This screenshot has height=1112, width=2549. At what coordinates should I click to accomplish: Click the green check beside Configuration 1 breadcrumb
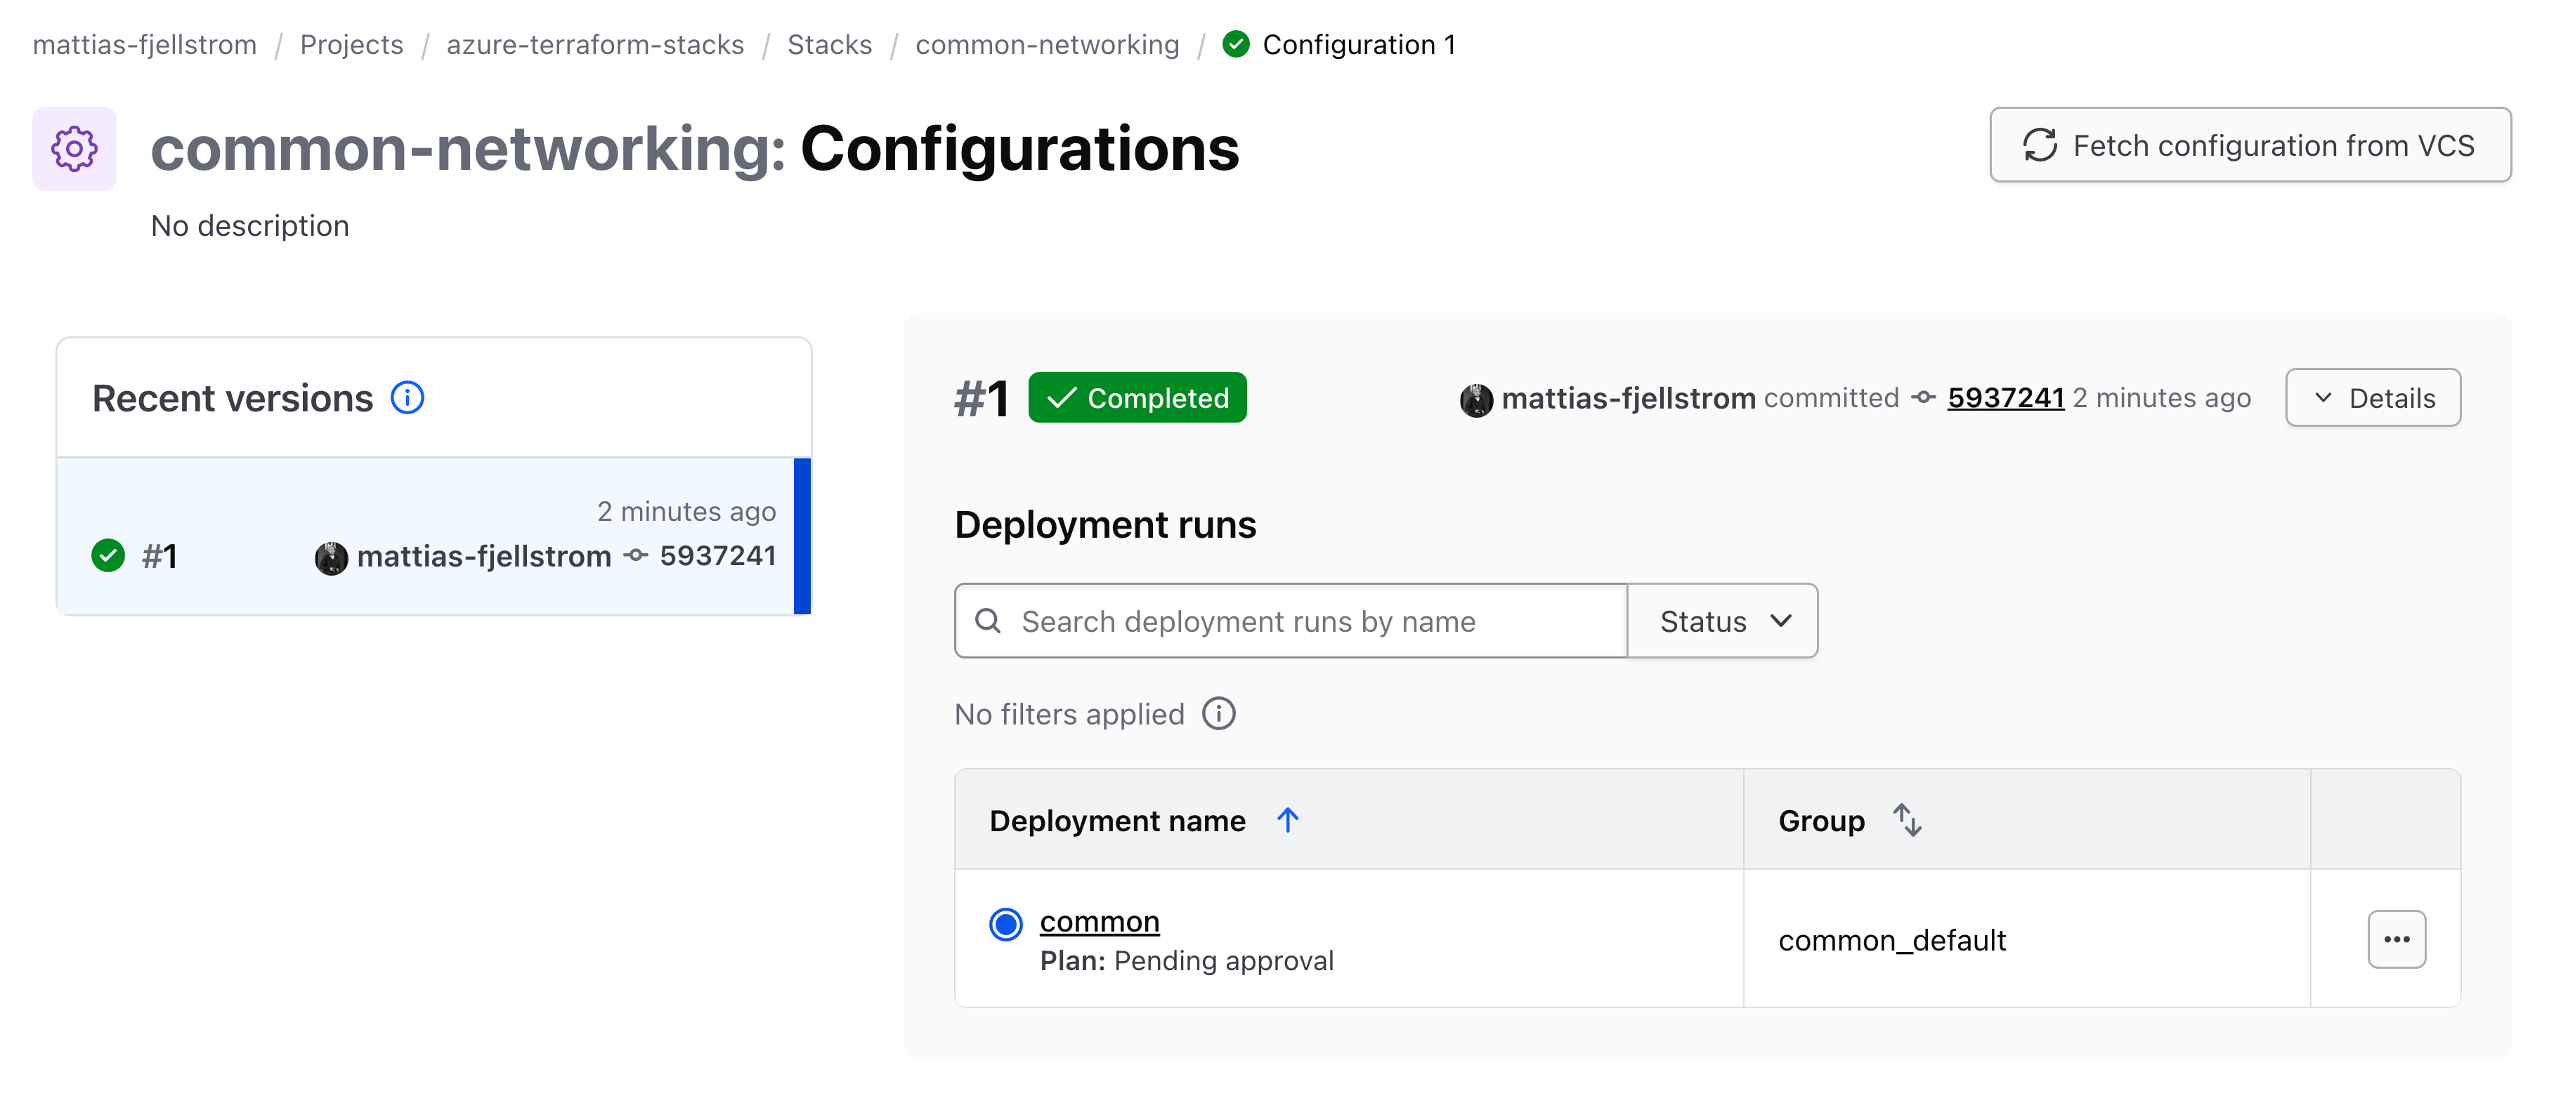pyautogui.click(x=1235, y=44)
